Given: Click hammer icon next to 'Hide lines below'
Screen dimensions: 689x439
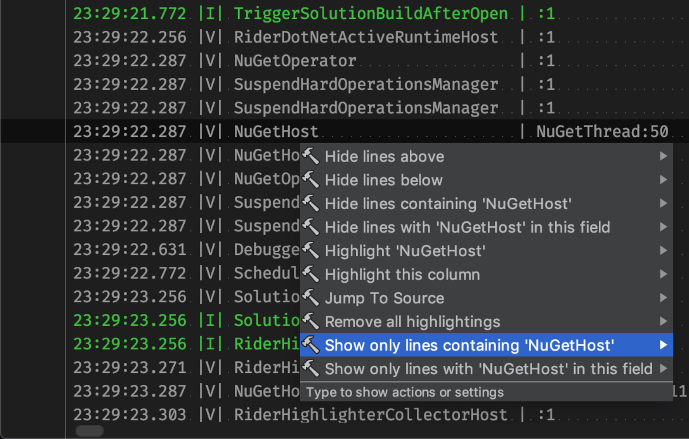Looking at the screenshot, I should (310, 179).
